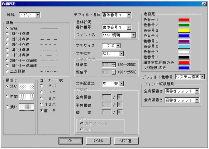
Task: Choose the 濃い shading radio button
Action: [7, 107]
